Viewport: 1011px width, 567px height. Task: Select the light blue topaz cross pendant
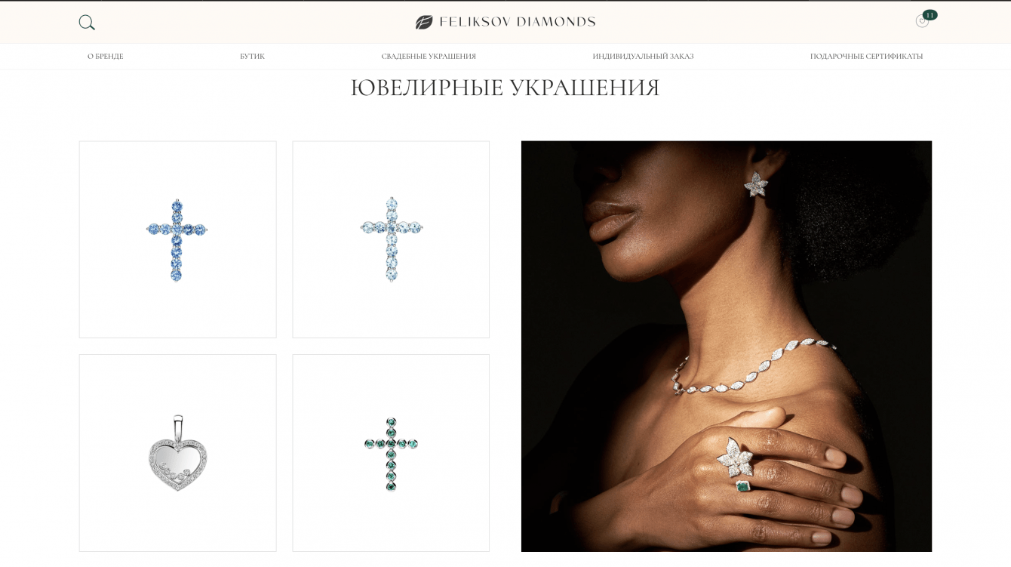click(391, 239)
